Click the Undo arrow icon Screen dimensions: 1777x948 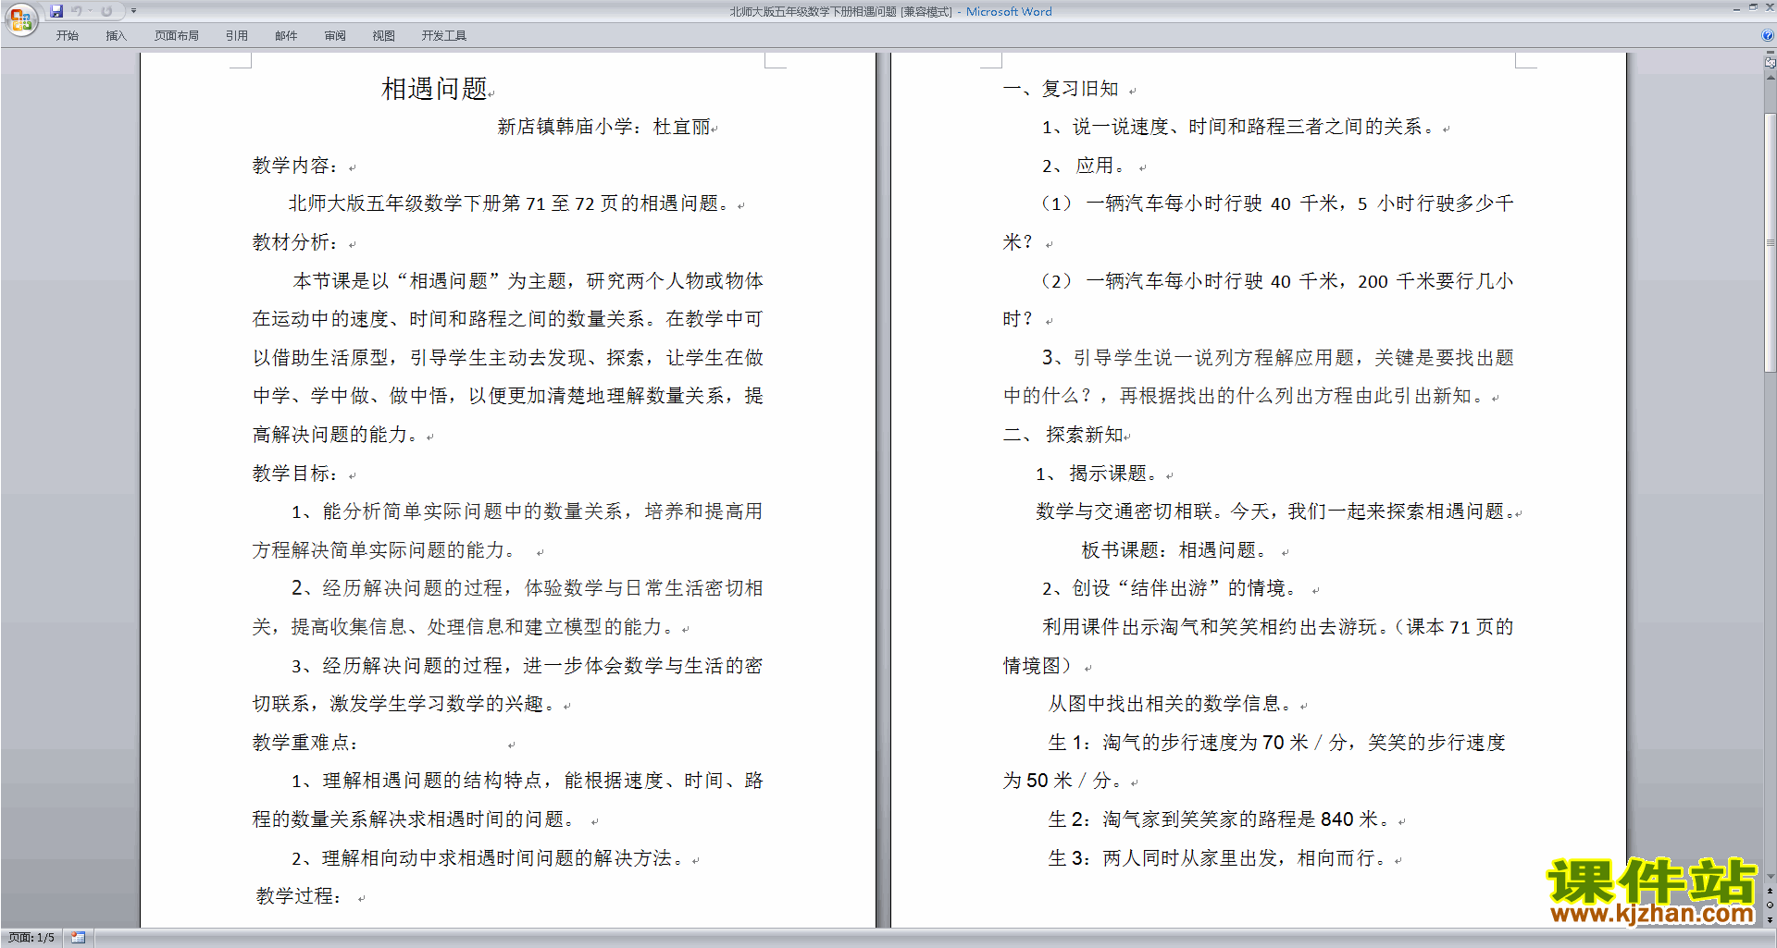tap(76, 11)
